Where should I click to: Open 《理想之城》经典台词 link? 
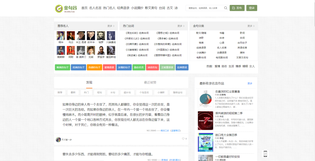(167, 33)
